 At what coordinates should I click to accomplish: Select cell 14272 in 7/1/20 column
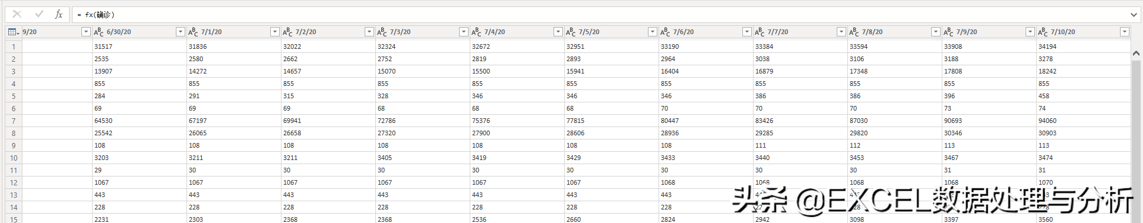tap(234, 71)
